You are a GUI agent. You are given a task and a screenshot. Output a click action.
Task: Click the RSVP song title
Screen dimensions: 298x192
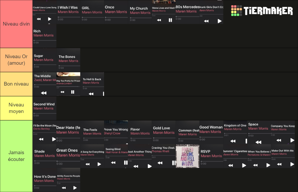click(205, 151)
